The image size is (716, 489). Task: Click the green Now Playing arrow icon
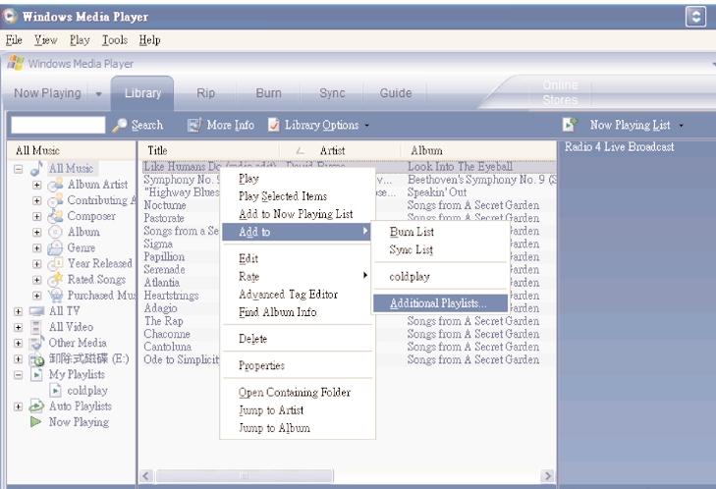click(35, 422)
